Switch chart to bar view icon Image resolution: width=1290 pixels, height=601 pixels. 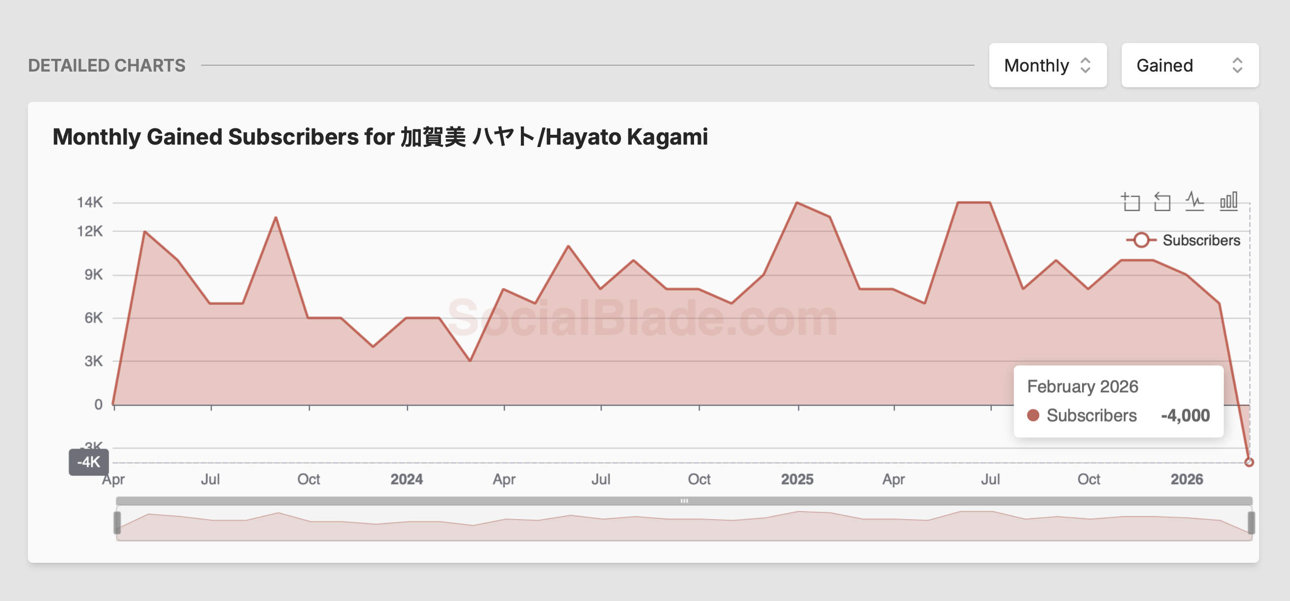coord(1228,201)
